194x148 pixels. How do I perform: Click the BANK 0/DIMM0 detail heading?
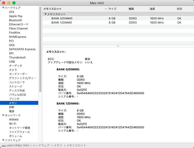(x=68, y=69)
